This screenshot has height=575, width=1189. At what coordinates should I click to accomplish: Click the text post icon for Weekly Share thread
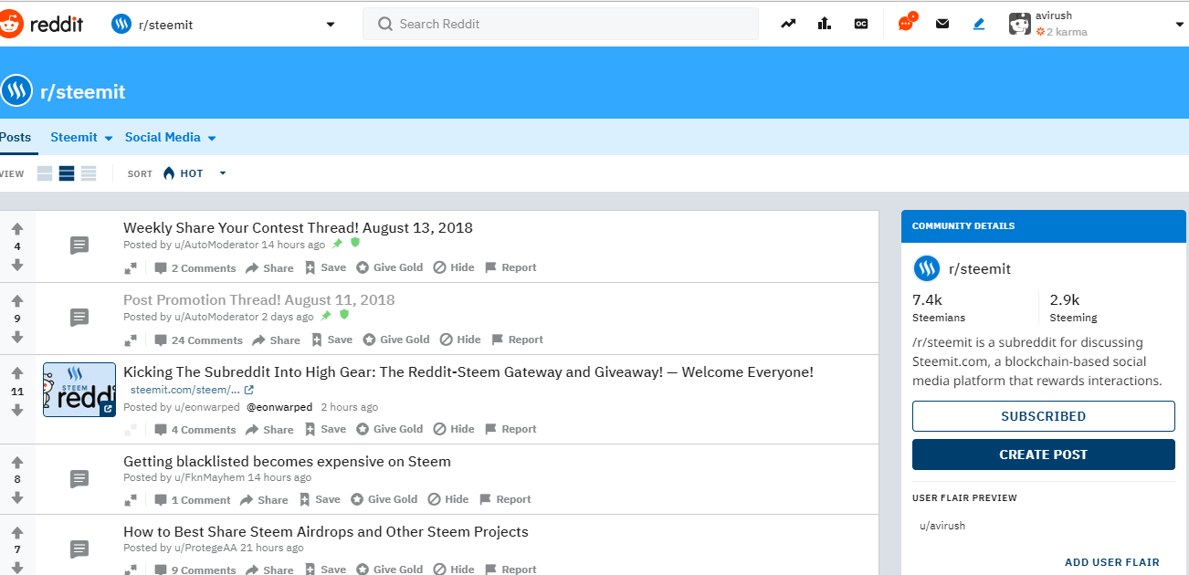coord(79,246)
